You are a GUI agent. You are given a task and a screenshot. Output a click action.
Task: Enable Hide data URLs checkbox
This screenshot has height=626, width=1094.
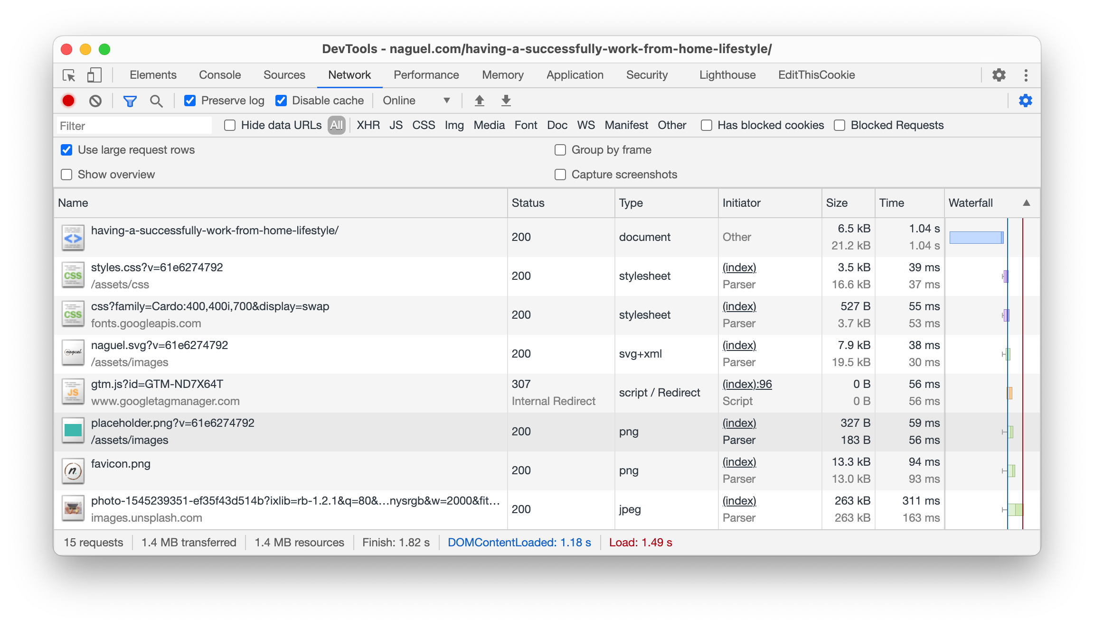click(230, 125)
